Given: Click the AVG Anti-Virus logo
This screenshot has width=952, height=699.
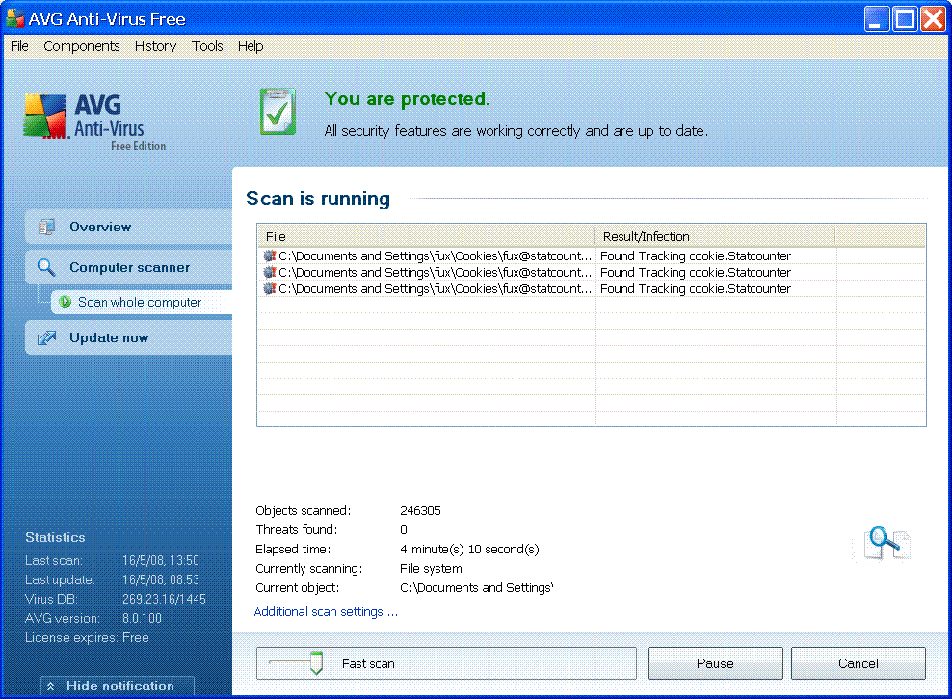Looking at the screenshot, I should [94, 121].
